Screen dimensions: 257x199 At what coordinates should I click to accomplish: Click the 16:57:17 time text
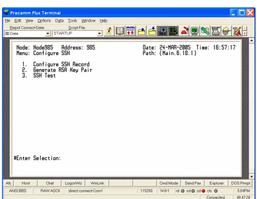click(x=224, y=48)
